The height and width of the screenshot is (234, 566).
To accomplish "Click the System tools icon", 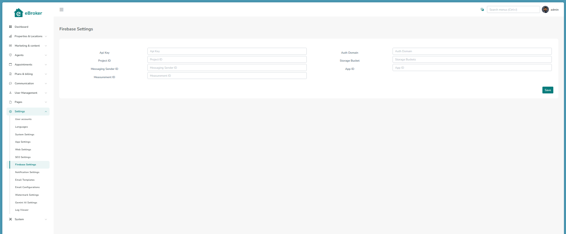I will [10, 219].
